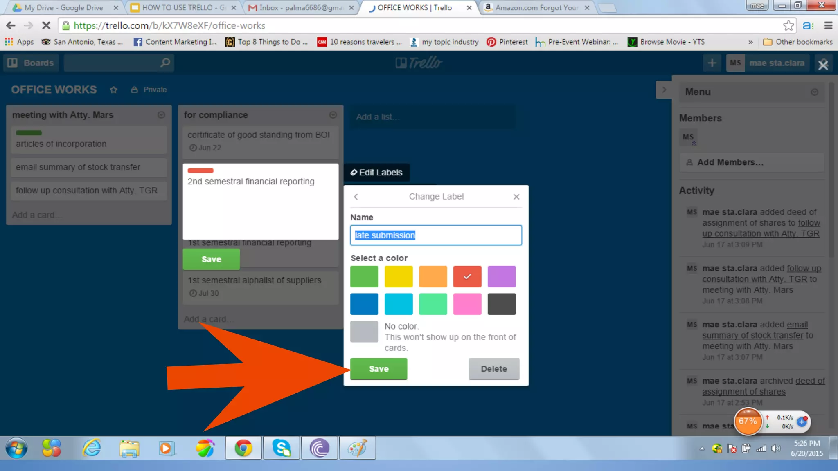838x471 pixels.
Task: Star the OFFICE WORKS board
Action: [x=114, y=90]
